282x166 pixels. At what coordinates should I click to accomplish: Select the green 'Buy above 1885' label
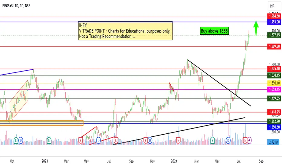coord(215,31)
